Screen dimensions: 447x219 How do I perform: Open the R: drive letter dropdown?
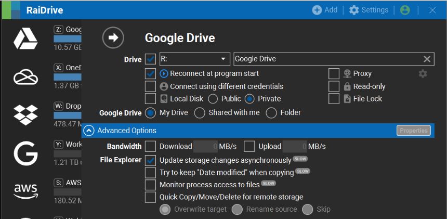click(x=195, y=59)
